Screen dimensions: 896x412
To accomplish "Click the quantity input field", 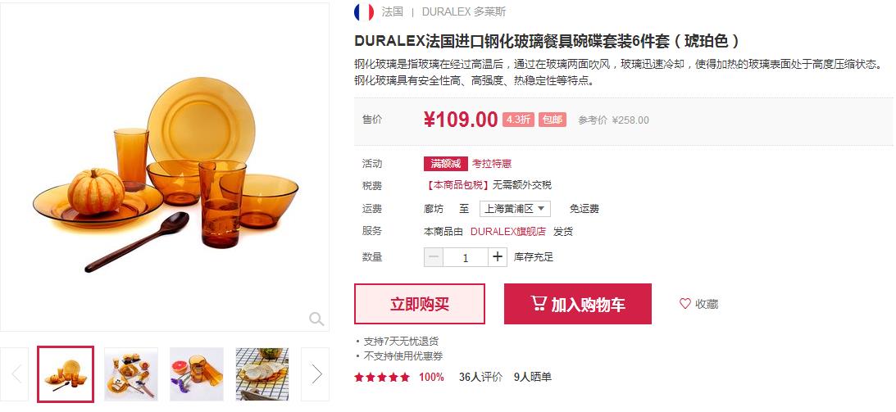I will point(466,257).
